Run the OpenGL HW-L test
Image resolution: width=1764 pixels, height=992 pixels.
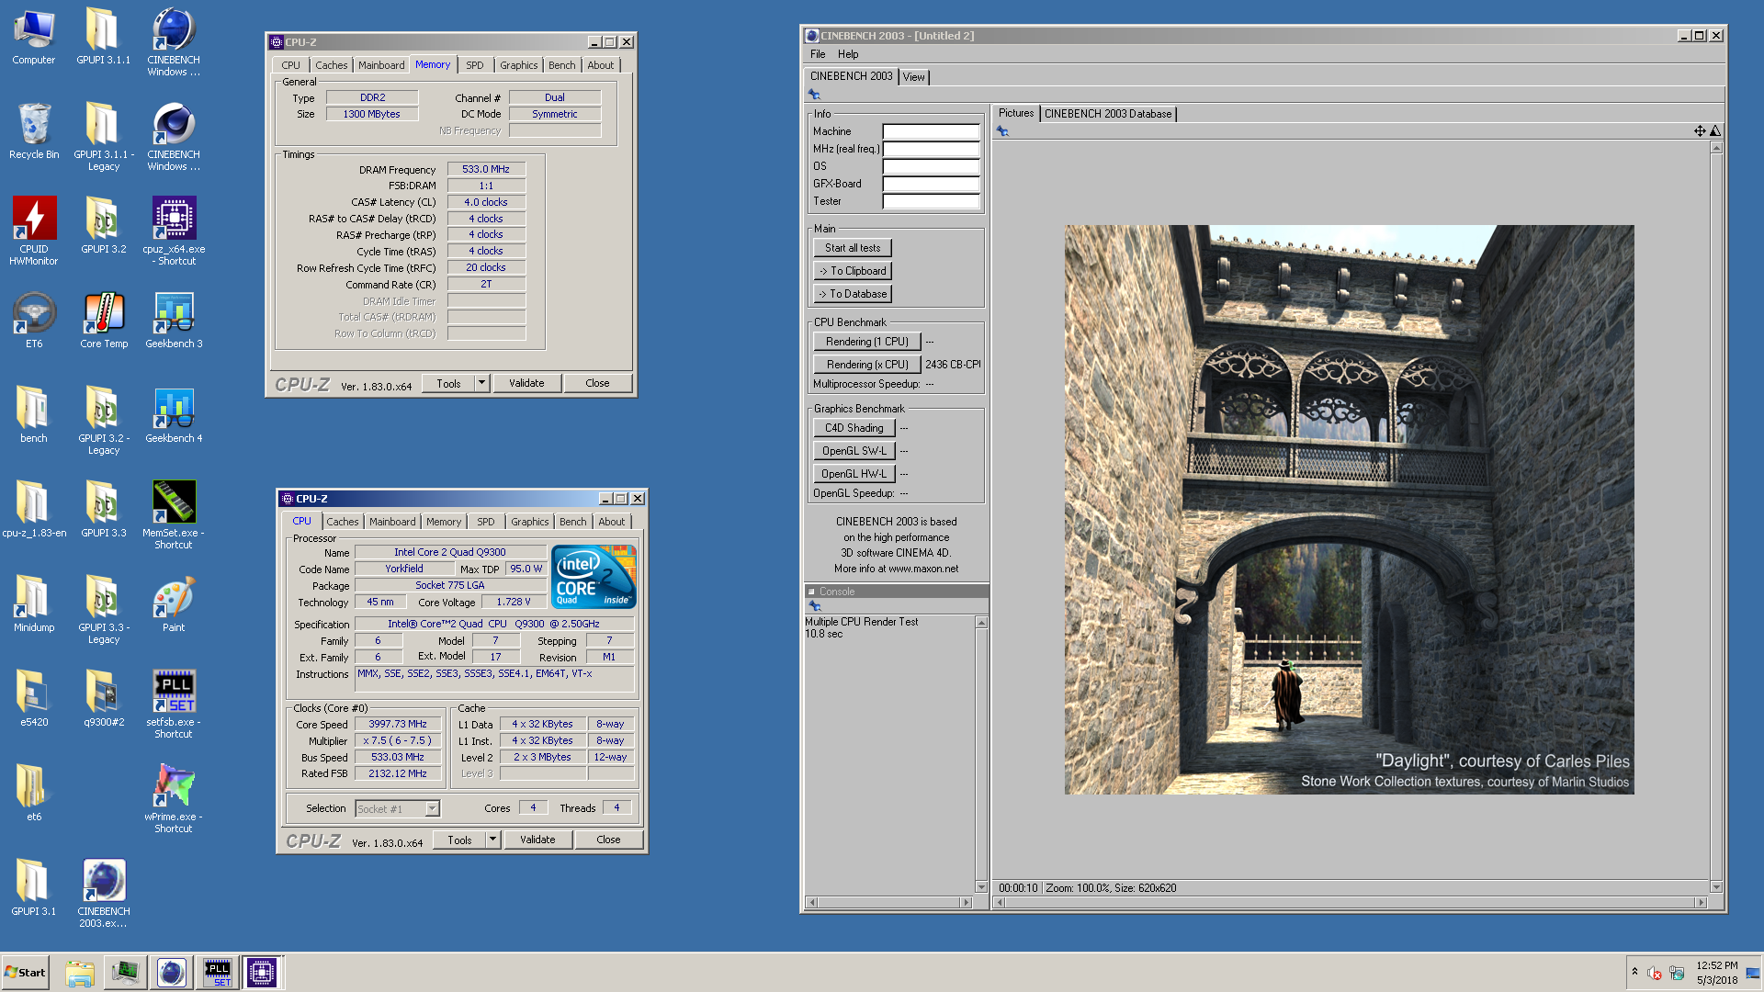tap(854, 474)
